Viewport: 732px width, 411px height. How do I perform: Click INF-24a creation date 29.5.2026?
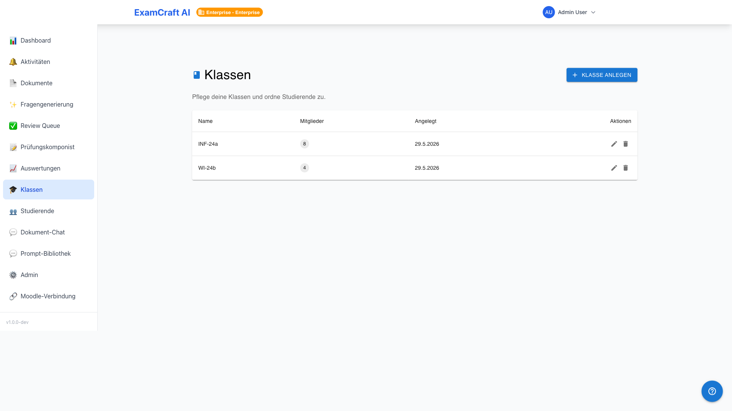pos(427,144)
